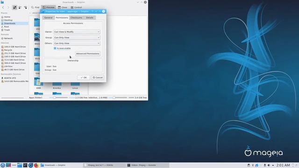Adjust the left pane zoom slider

coord(58,98)
